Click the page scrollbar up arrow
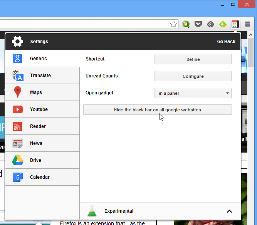The image size is (257, 225). click(x=250, y=35)
